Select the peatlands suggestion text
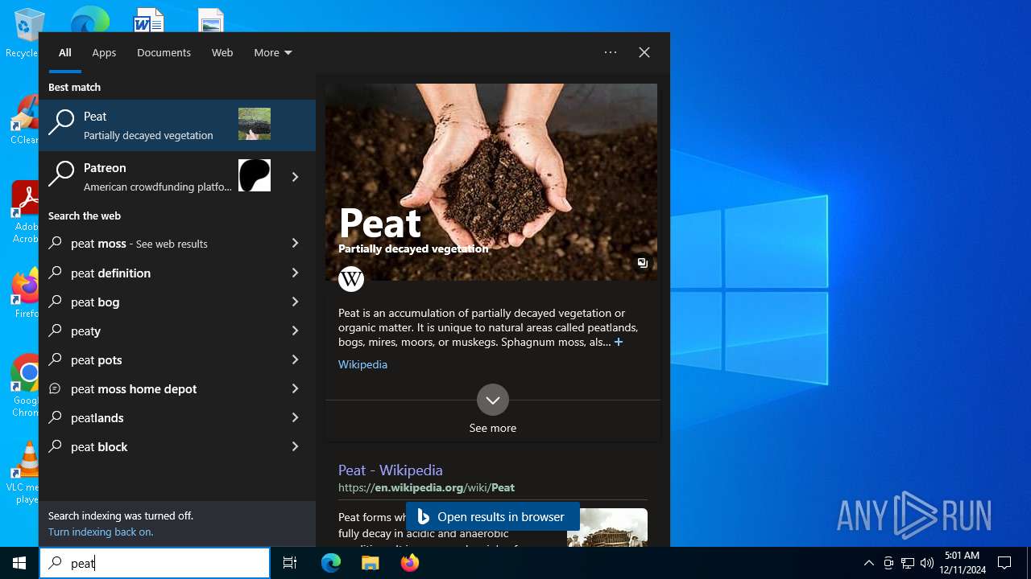The image size is (1031, 579). coord(97,418)
